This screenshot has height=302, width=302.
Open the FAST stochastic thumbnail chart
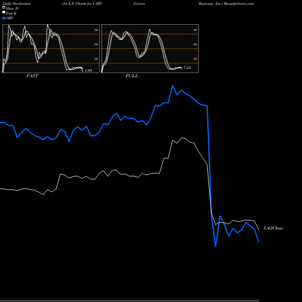(x=51, y=48)
